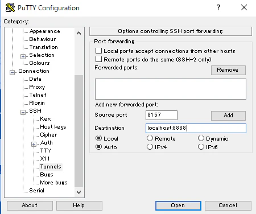Image resolution: width=256 pixels, height=214 pixels.
Task: Open the Cipher category
Action: (48, 135)
